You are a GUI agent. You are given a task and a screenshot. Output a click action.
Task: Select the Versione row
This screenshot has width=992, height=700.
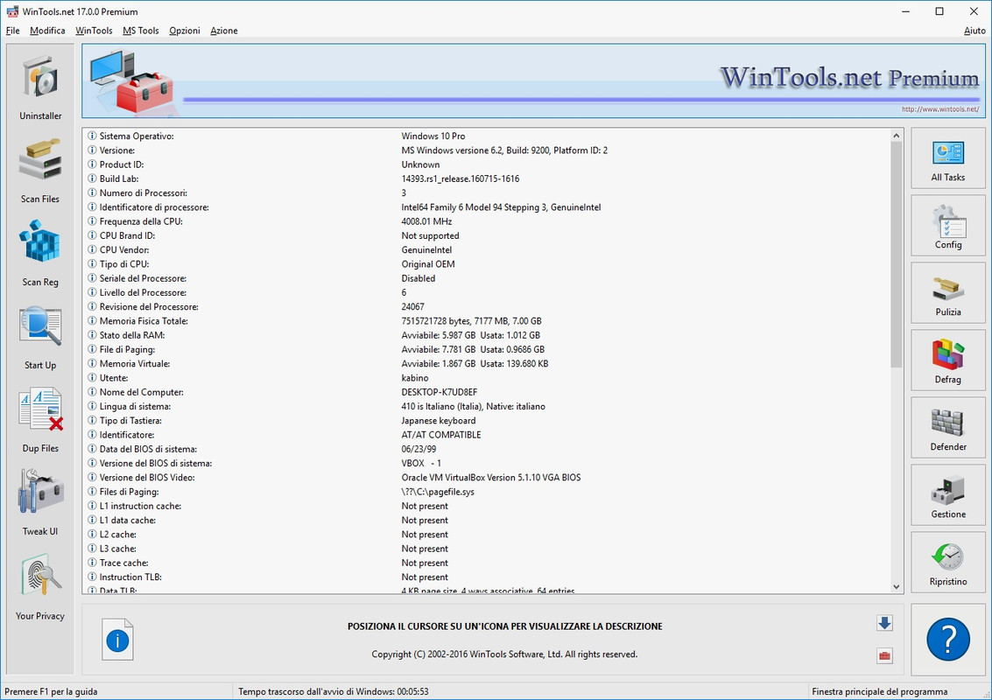486,150
